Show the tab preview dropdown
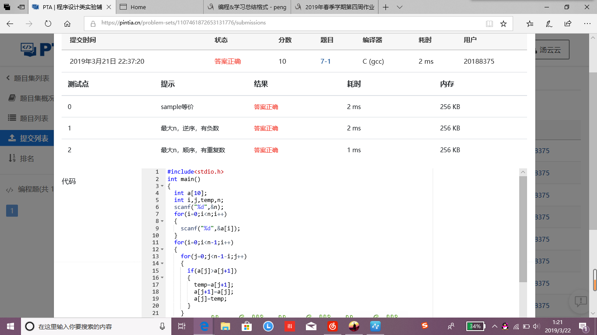Viewport: 597px width, 335px height. coord(399,7)
